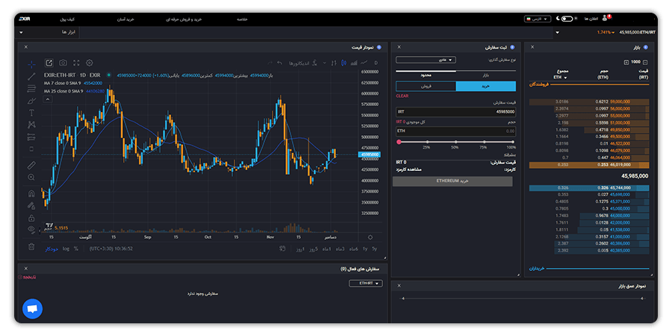This screenshot has height=336, width=672.
Task: Set chart range to 1y
Action: point(364,249)
